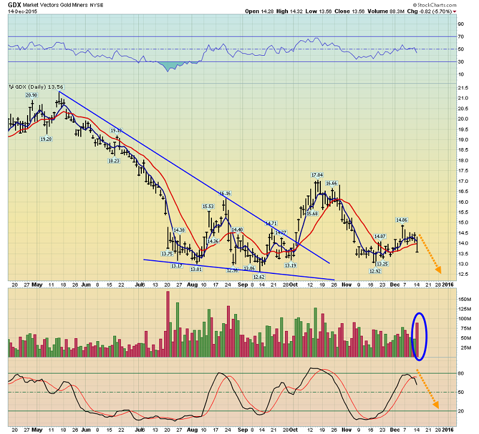The width and height of the screenshot is (479, 434).
Task: Click the 14.40 price label
Action: [237, 230]
